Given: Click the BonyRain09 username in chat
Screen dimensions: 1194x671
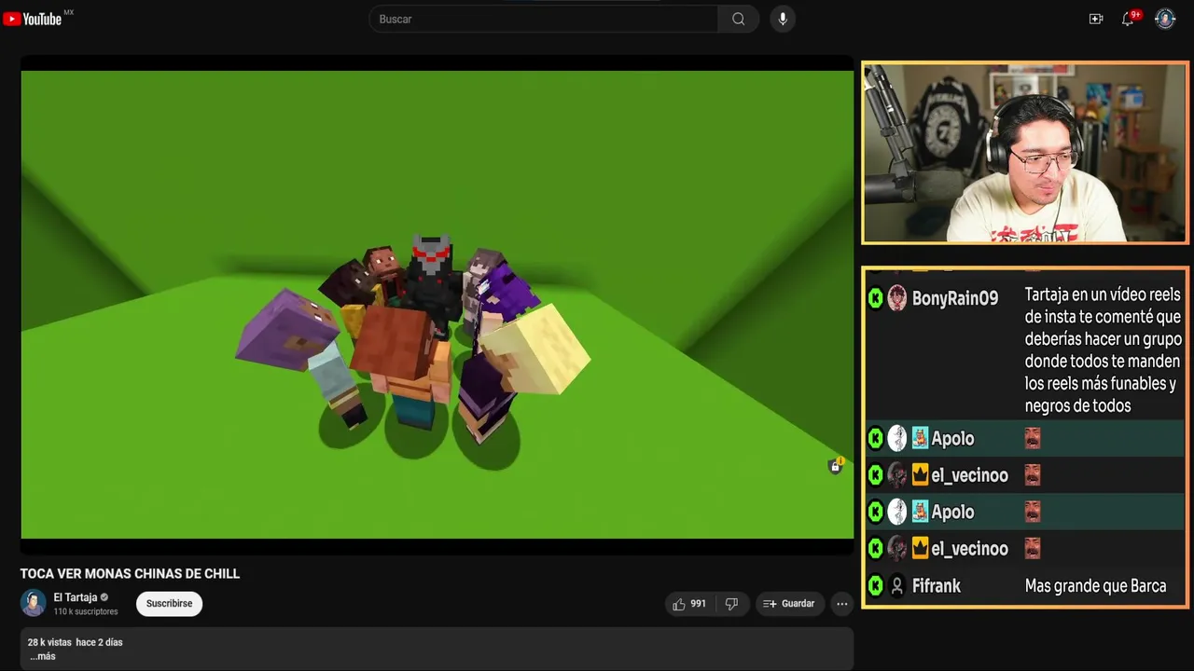Looking at the screenshot, I should click(955, 298).
